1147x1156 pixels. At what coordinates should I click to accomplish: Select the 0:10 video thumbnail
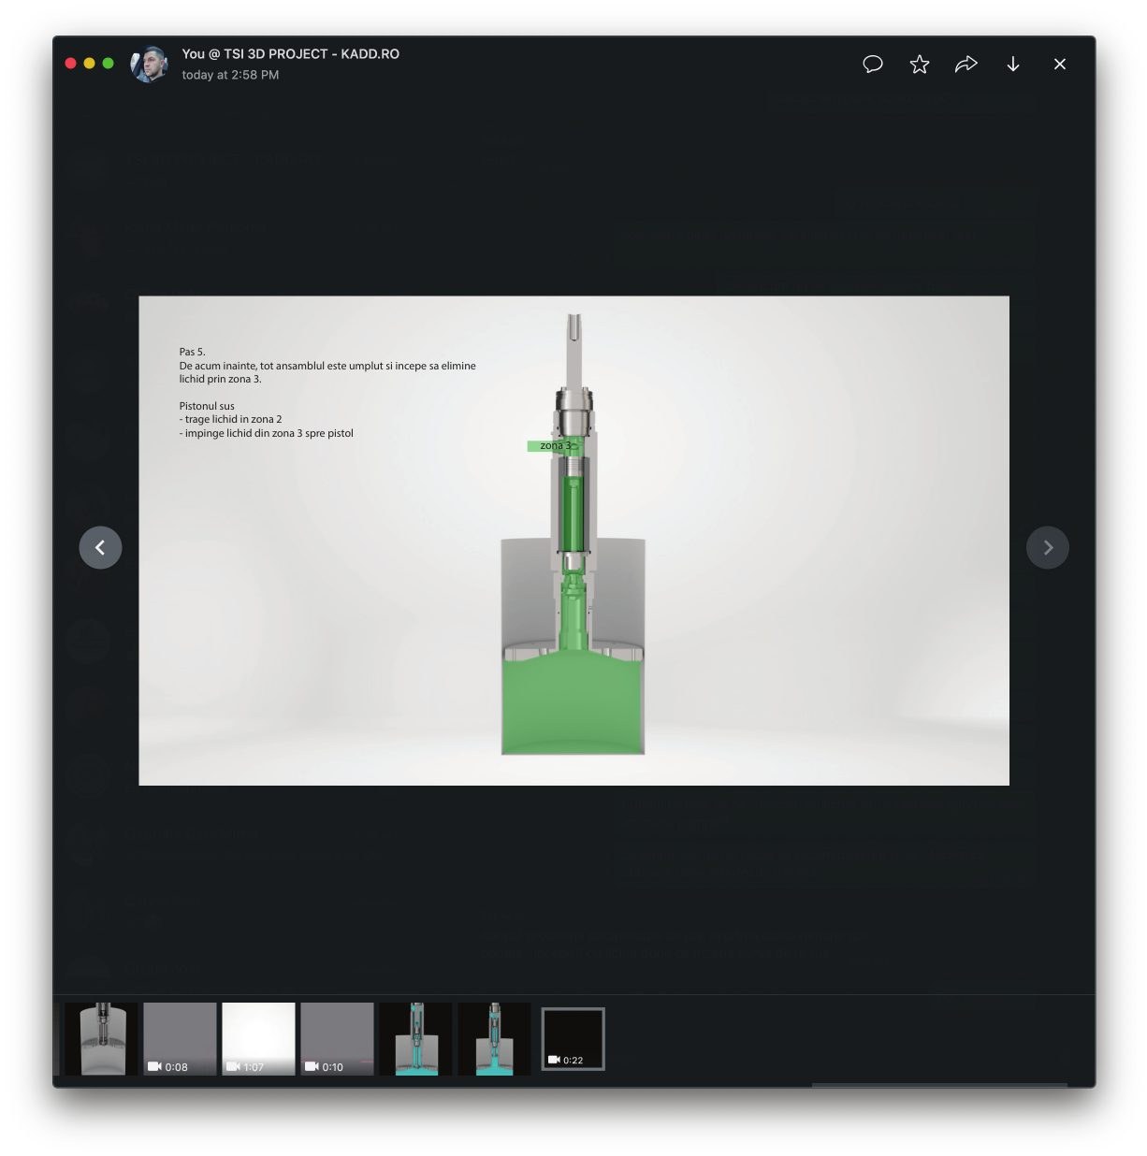[x=337, y=1039]
